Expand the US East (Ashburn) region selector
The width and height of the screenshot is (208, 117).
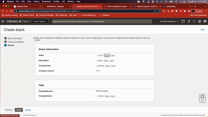[x=169, y=21]
